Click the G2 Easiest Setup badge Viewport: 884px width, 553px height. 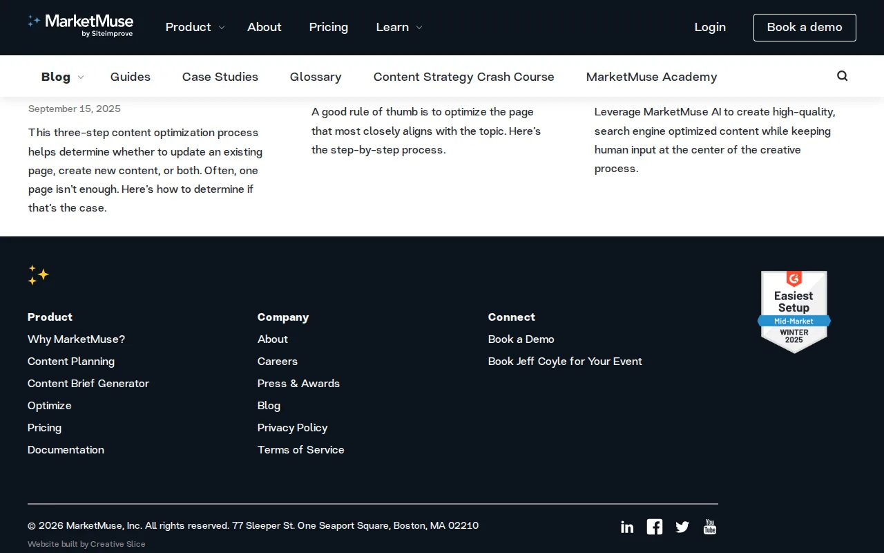[794, 312]
